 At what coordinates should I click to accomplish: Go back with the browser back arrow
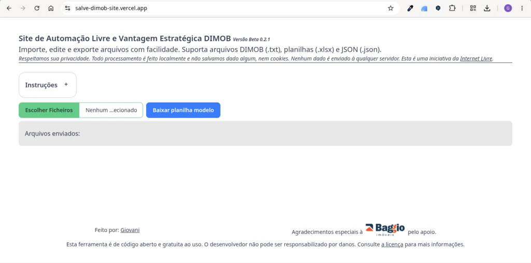coord(9,8)
